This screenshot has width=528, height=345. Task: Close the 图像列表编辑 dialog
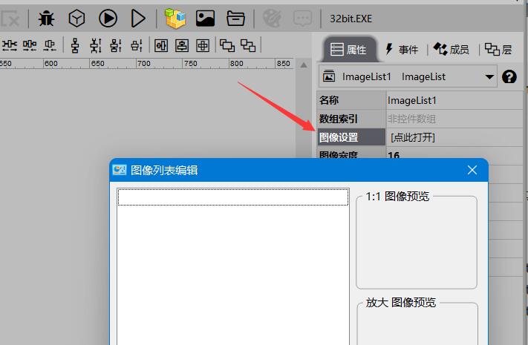pyautogui.click(x=472, y=170)
